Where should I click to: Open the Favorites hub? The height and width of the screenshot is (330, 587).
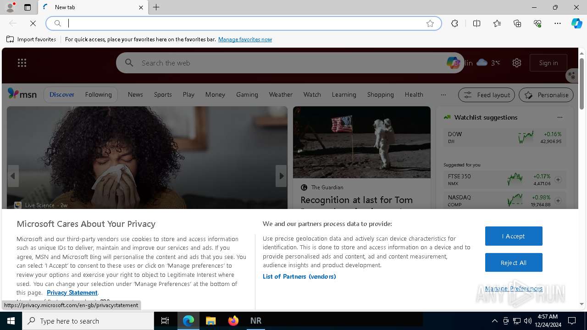pos(497,23)
